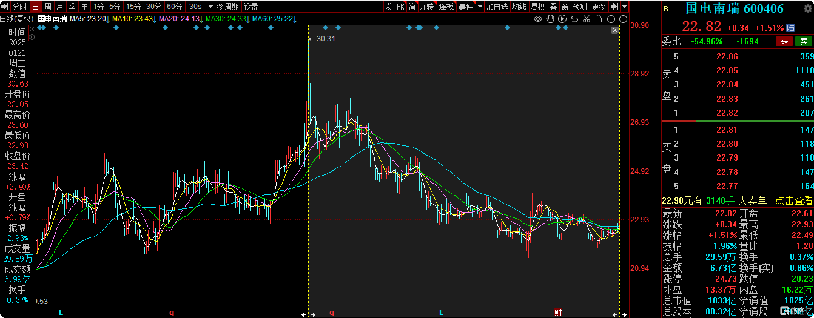Image resolution: width=814 pixels, height=318 pixels.
Task: Zoom out chart with minus circle
Action: [x=623, y=19]
